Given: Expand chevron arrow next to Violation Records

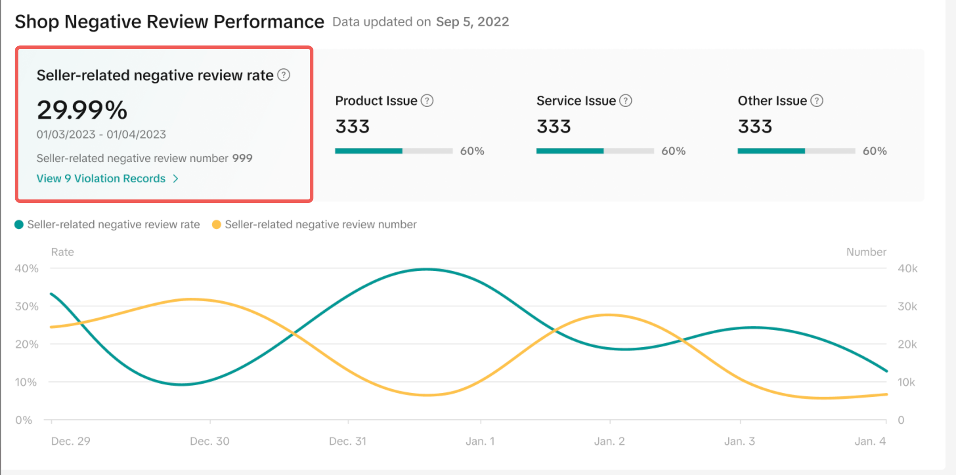Looking at the screenshot, I should click(176, 178).
